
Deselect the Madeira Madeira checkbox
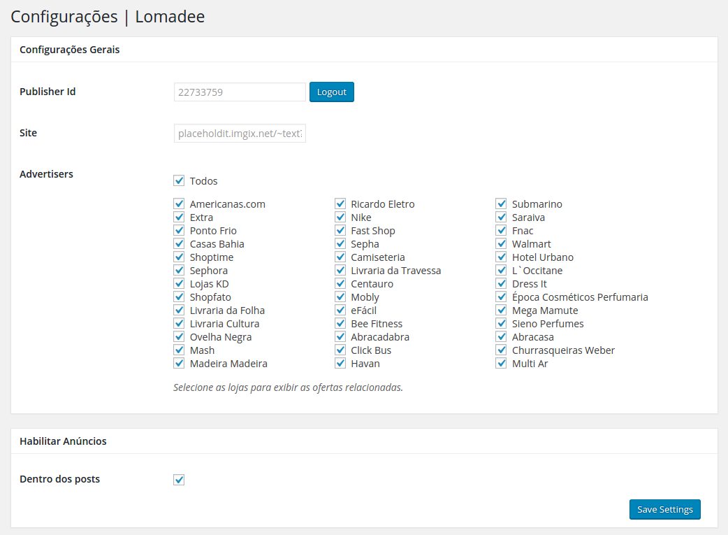tap(179, 364)
